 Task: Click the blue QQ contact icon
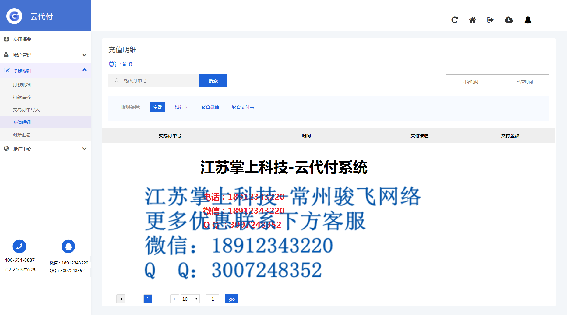tap(68, 246)
